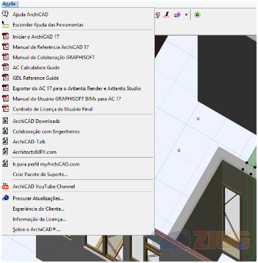Click the web link icon next to ArchiCAD Downloads
Viewport: 258px width, 263px height.
[5, 120]
